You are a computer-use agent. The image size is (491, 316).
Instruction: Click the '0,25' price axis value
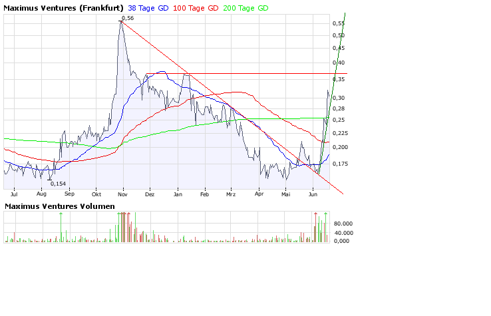339,120
